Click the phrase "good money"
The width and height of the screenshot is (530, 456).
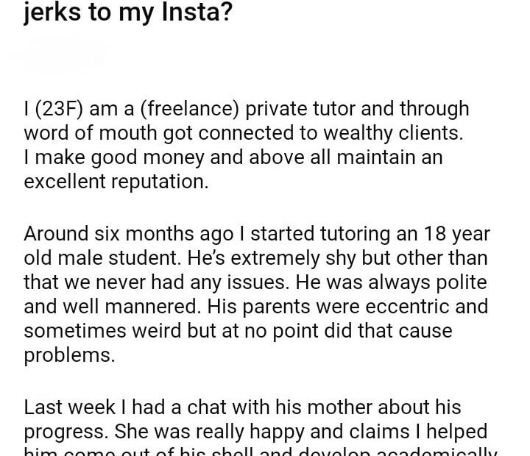pyautogui.click(x=143, y=157)
